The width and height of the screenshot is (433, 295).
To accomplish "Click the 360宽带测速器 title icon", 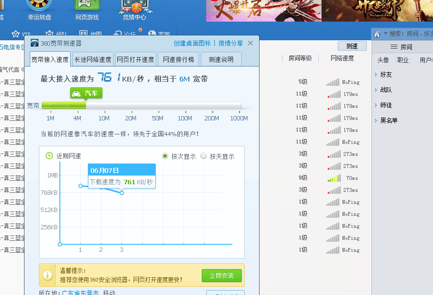I will click(x=35, y=43).
